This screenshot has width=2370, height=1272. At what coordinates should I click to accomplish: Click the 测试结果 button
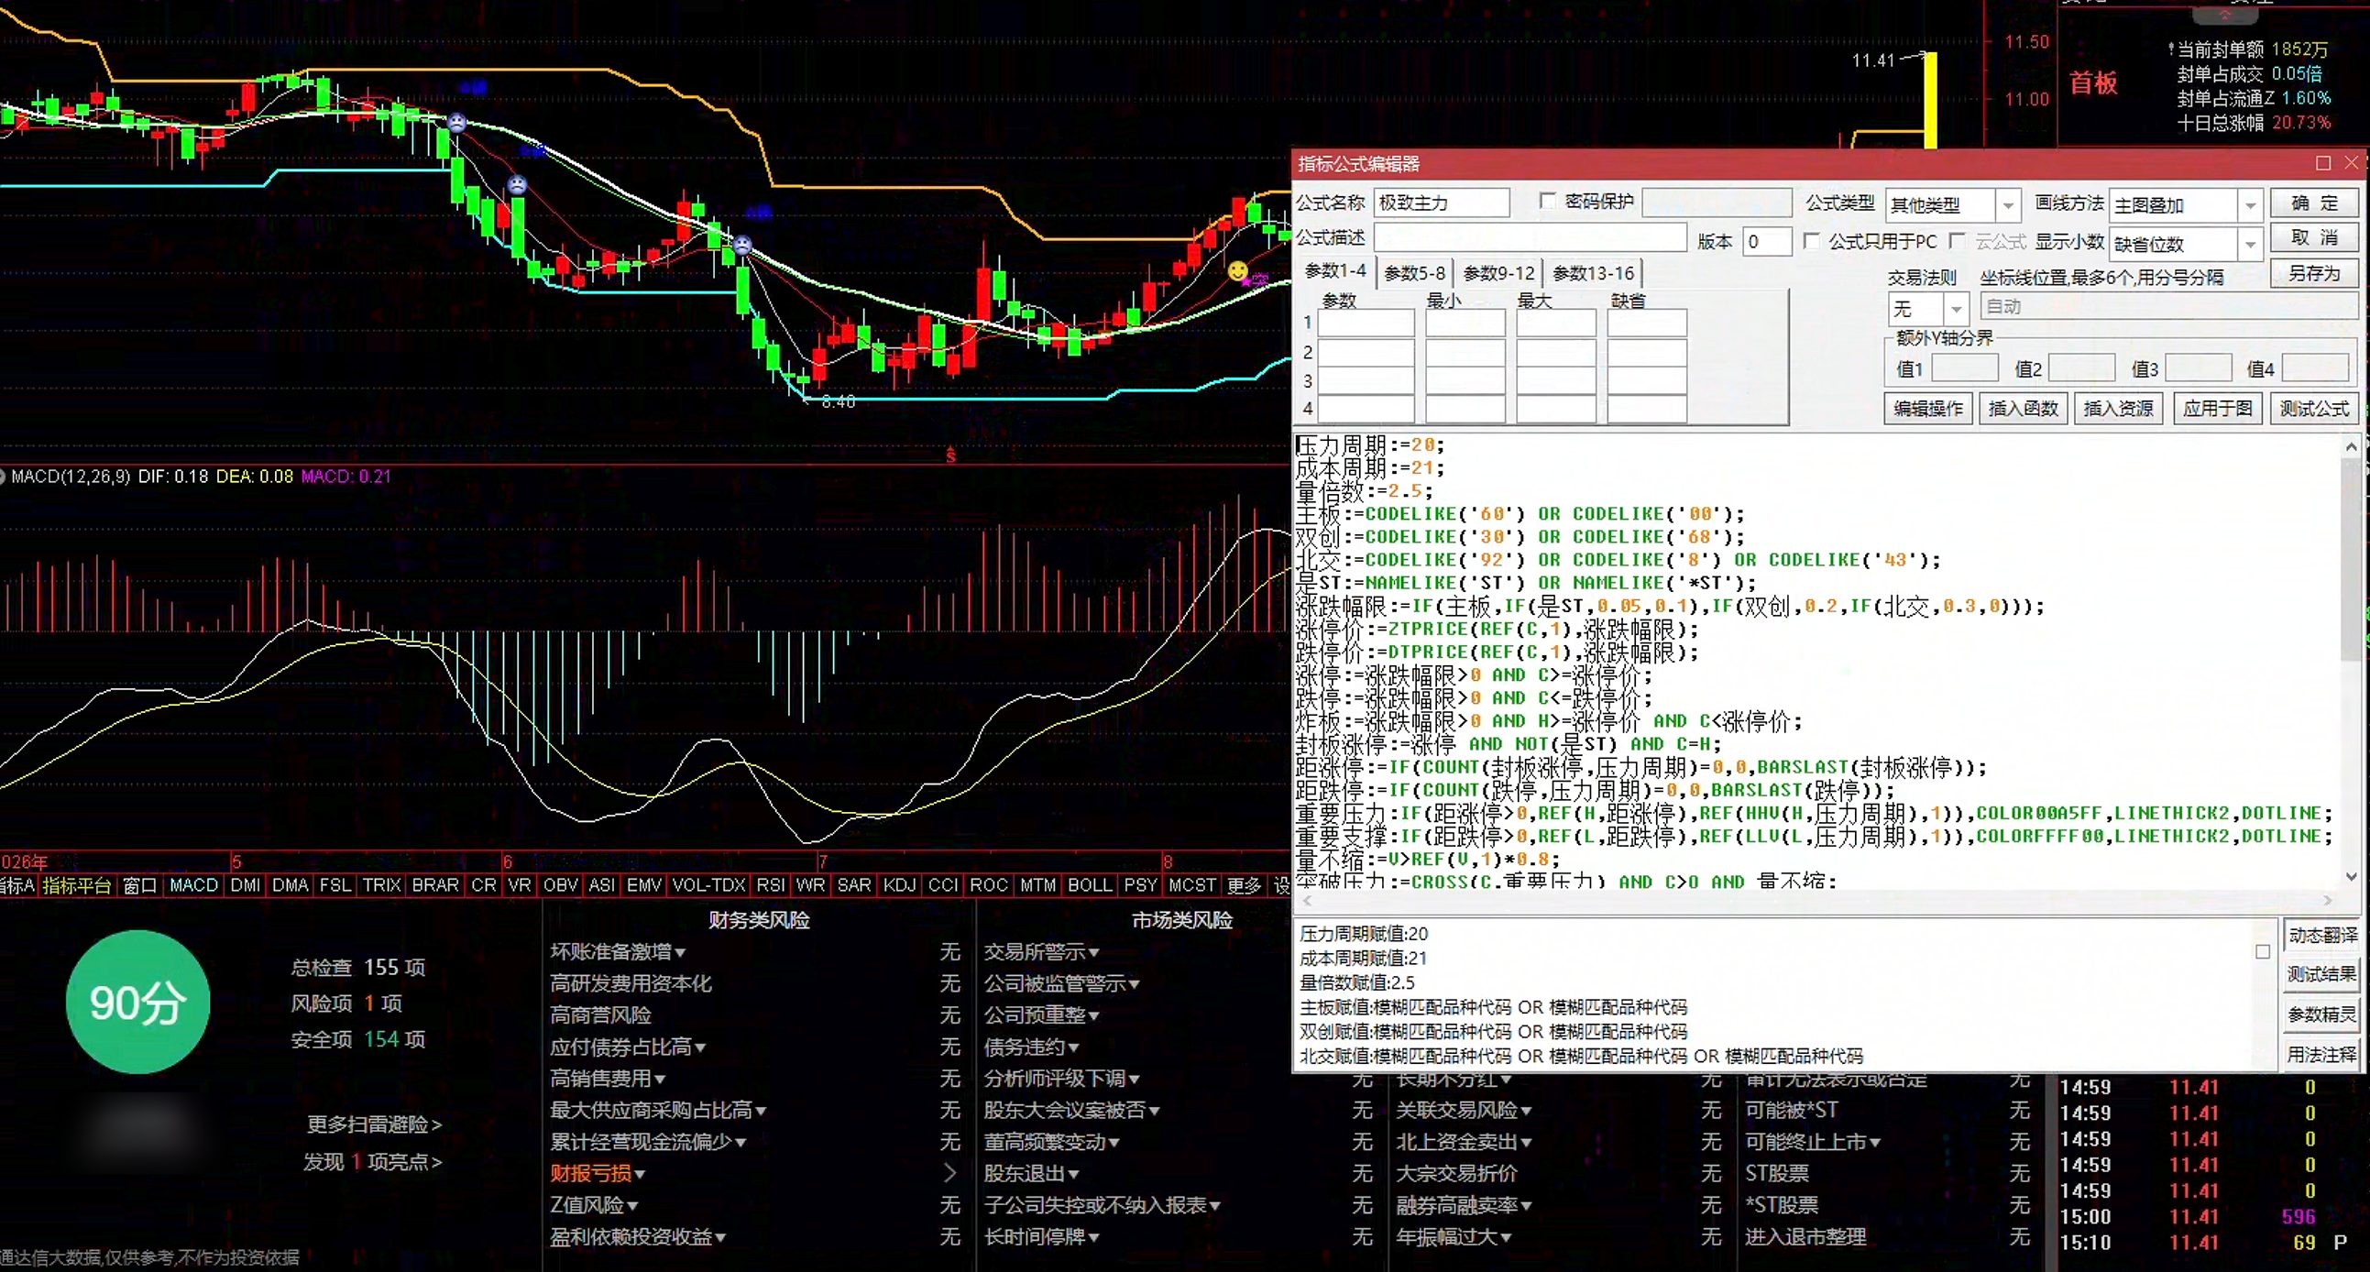pos(2322,974)
